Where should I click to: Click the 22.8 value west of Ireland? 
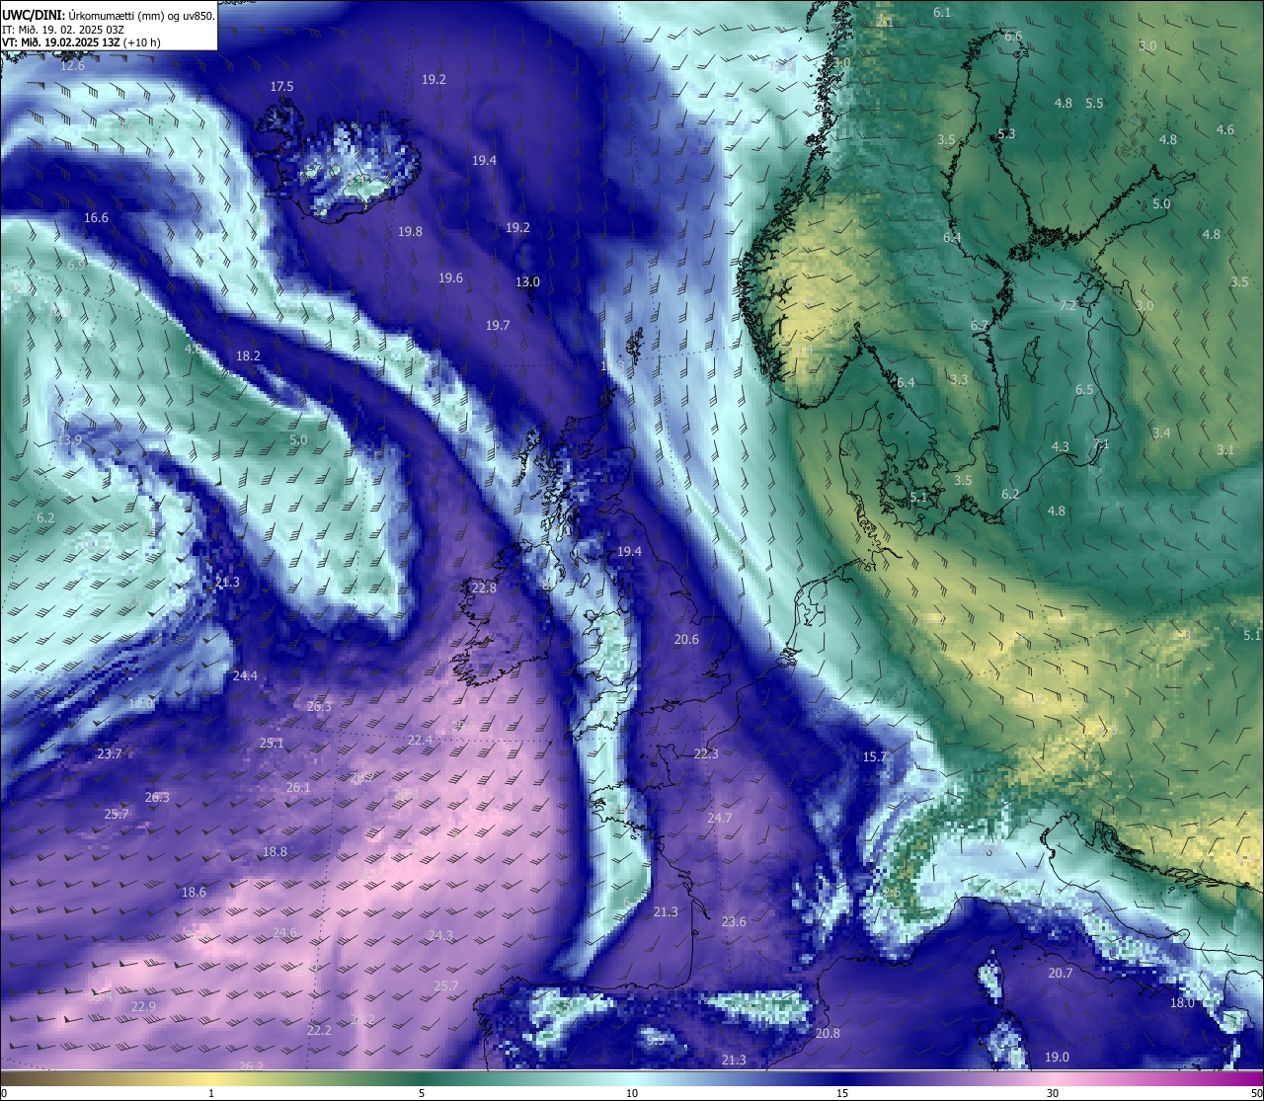484,589
